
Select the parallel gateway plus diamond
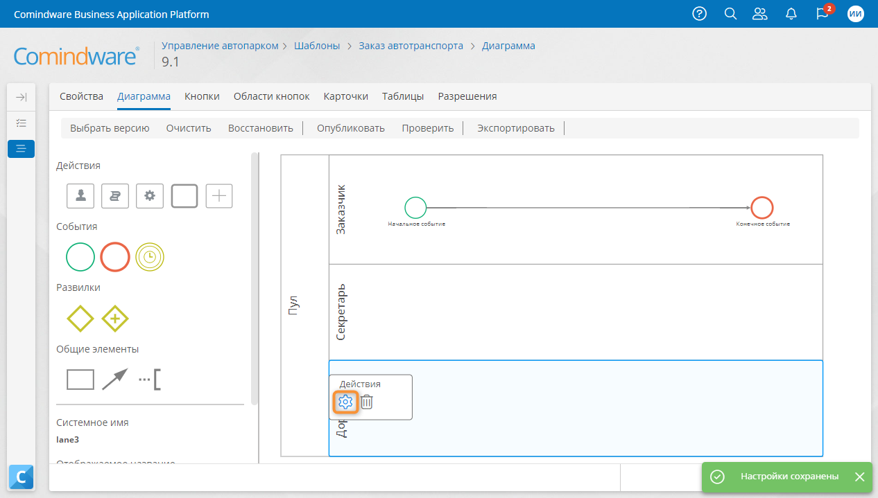pos(115,319)
